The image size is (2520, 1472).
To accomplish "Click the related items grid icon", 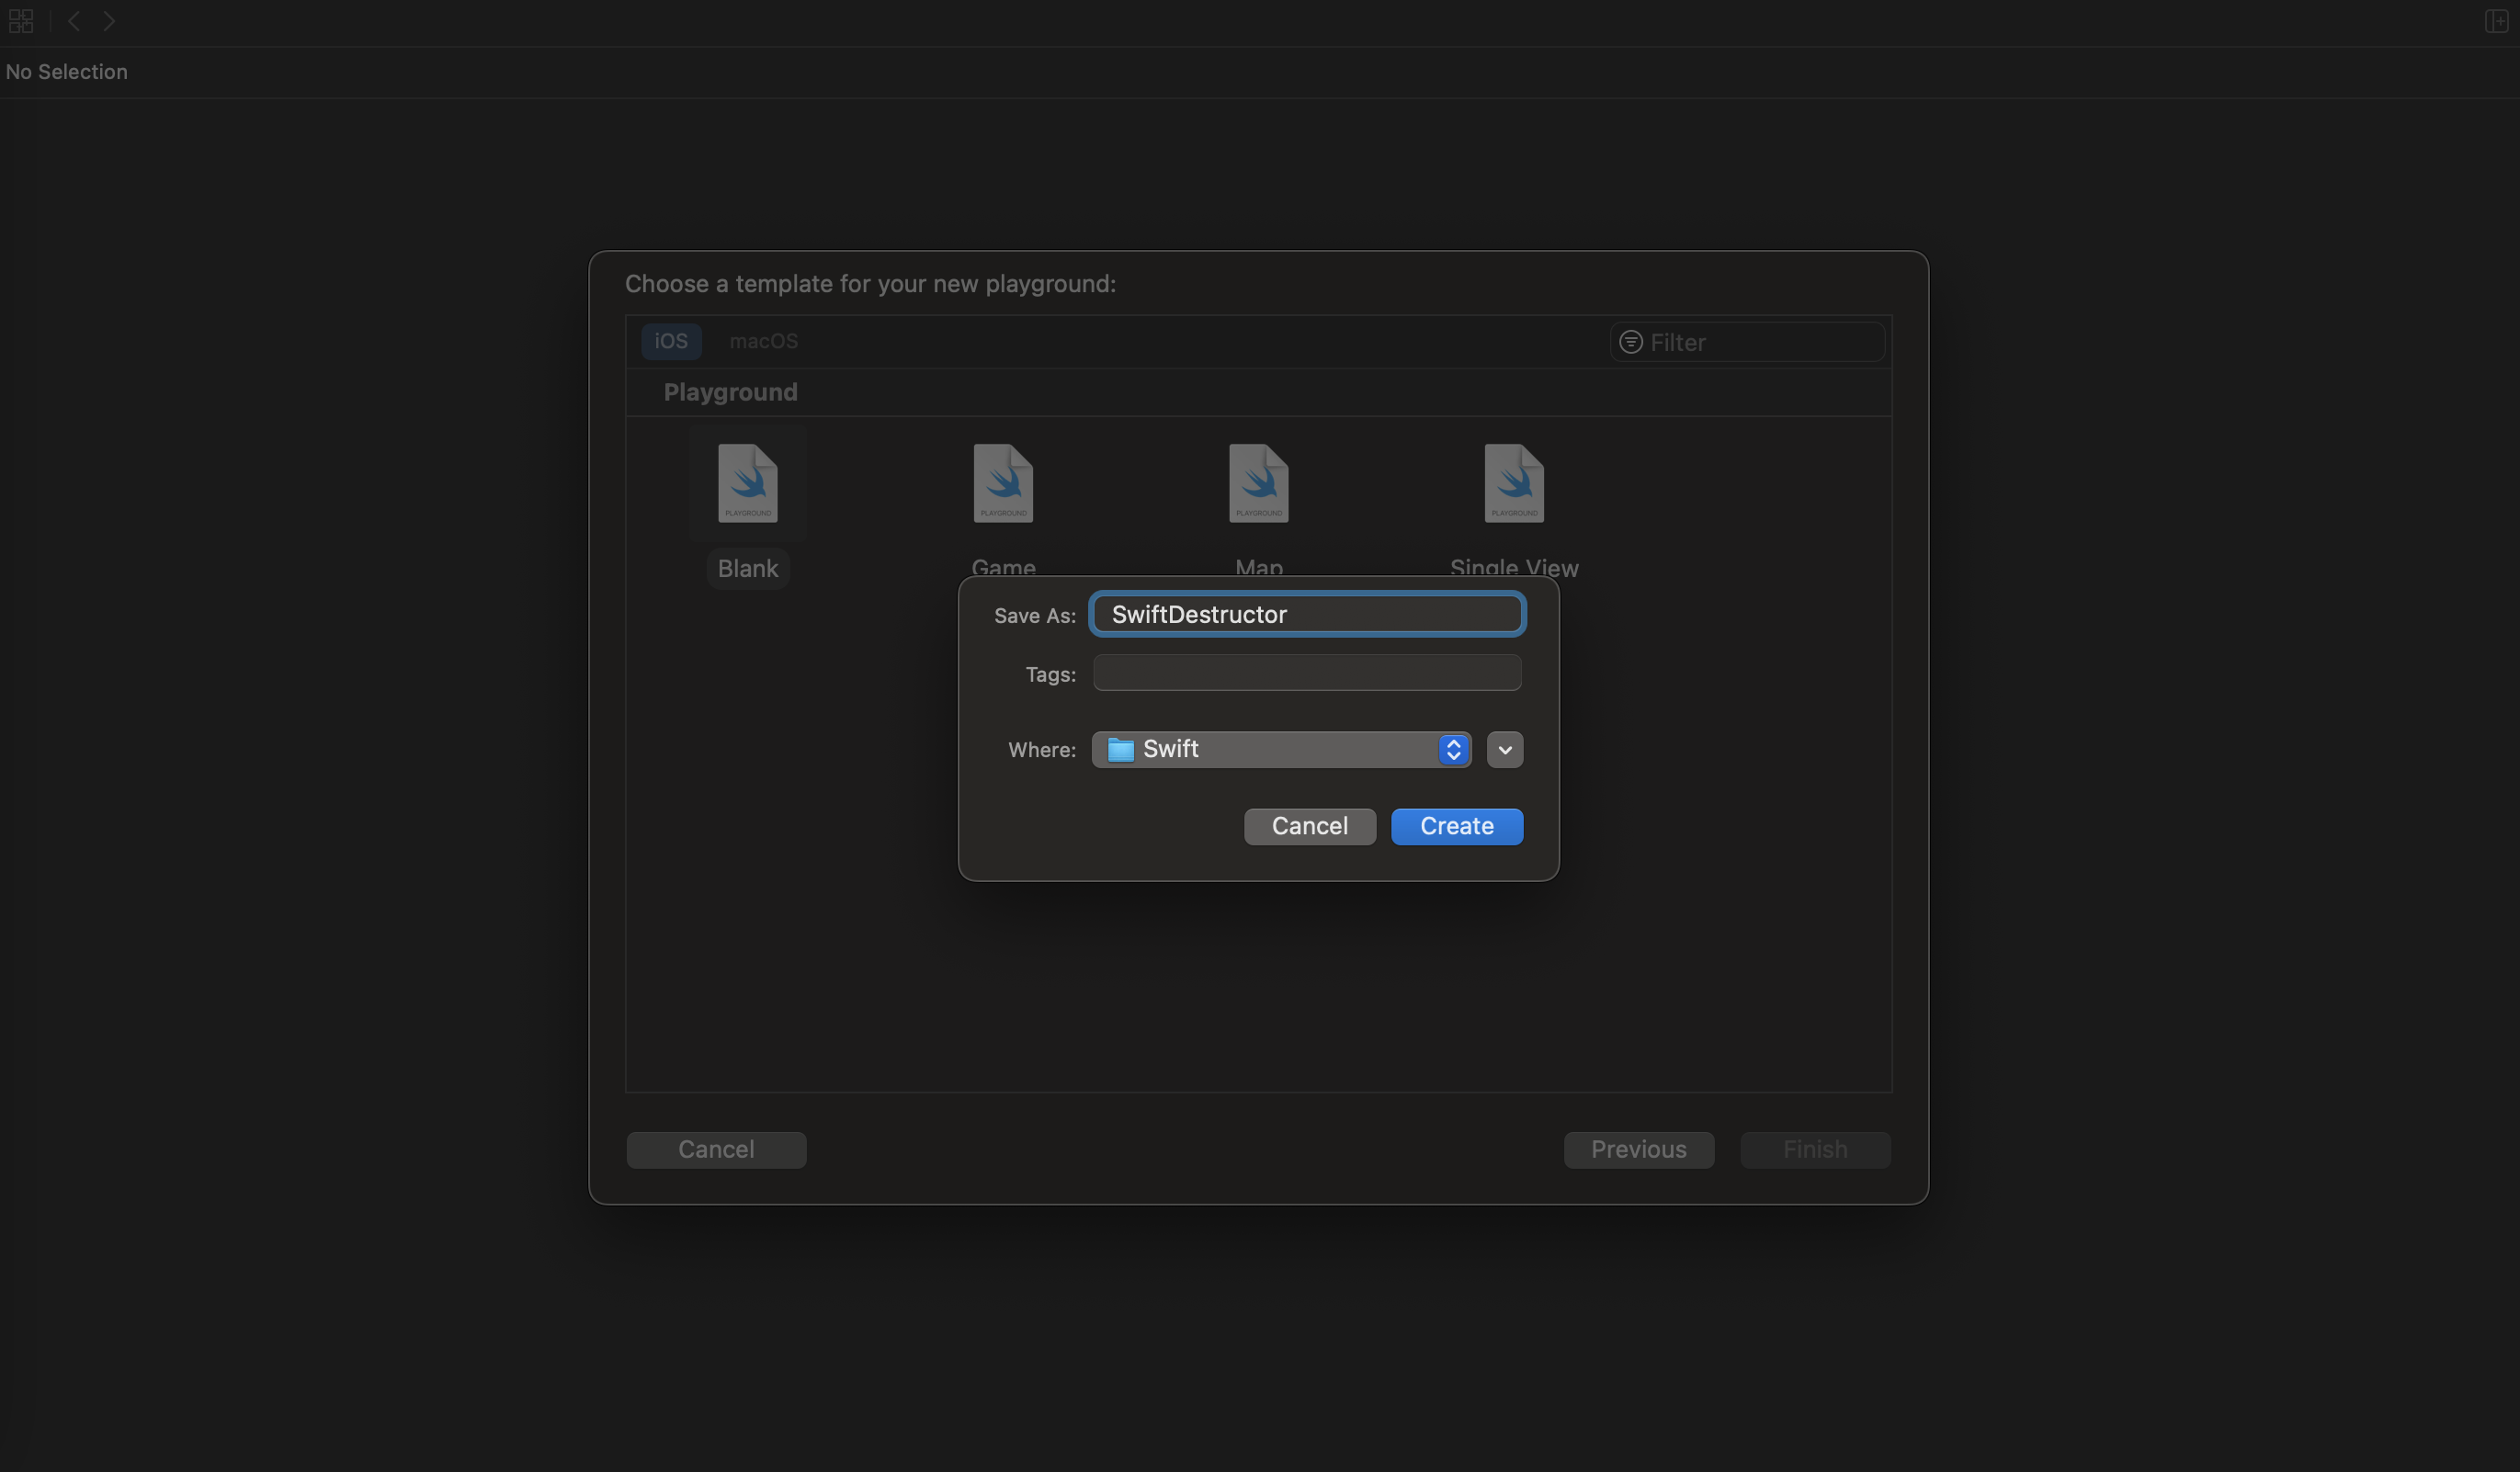I will 21,21.
